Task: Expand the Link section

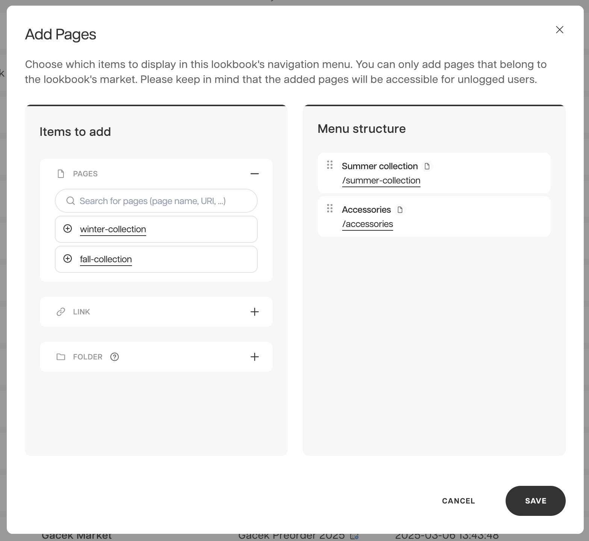Action: tap(254, 312)
